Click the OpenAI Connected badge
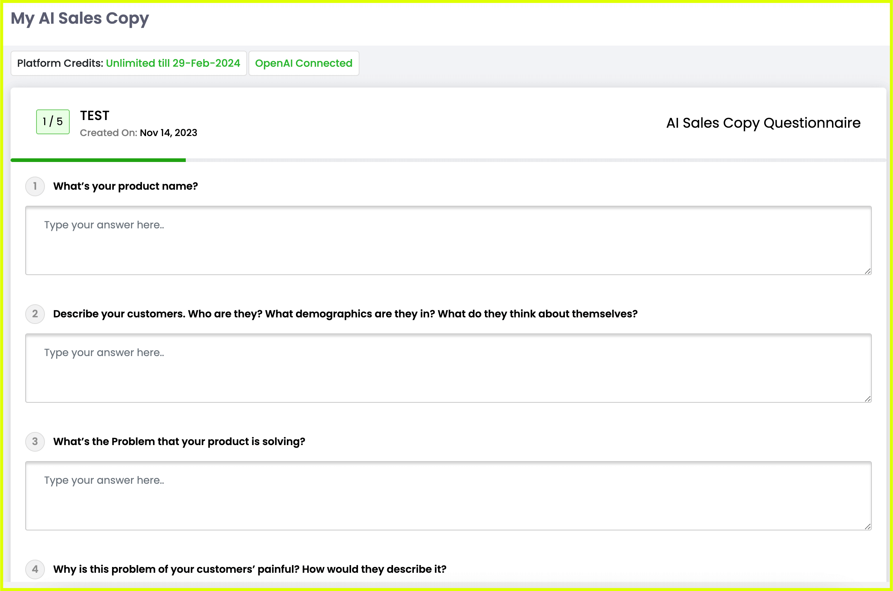Image resolution: width=893 pixels, height=591 pixels. [304, 63]
